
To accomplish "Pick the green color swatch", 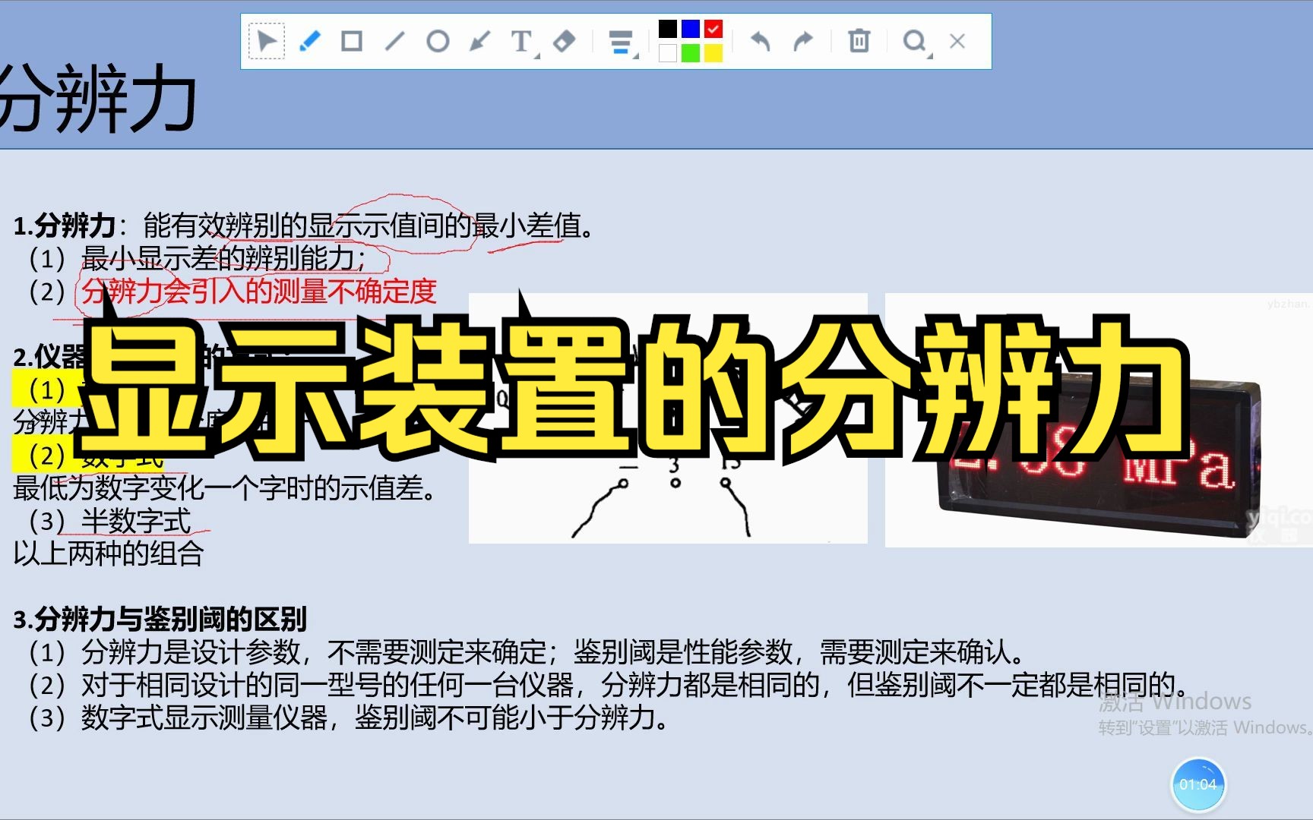I will [690, 53].
